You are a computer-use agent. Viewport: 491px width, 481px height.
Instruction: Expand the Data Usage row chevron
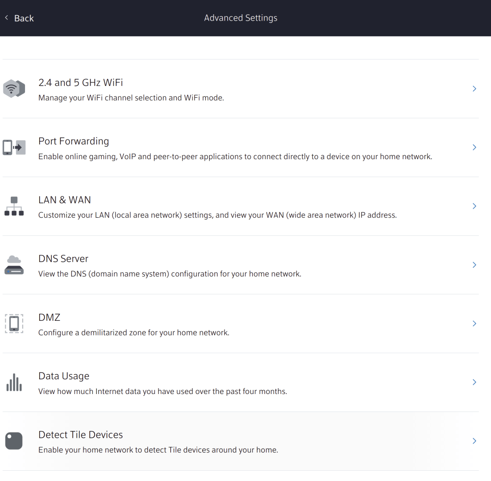[474, 382]
